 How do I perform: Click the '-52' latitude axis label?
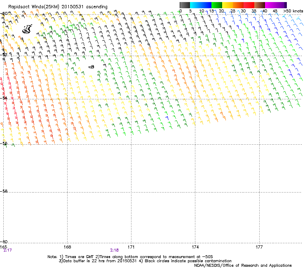click(4, 55)
